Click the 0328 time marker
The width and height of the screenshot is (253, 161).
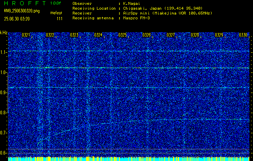195,35
